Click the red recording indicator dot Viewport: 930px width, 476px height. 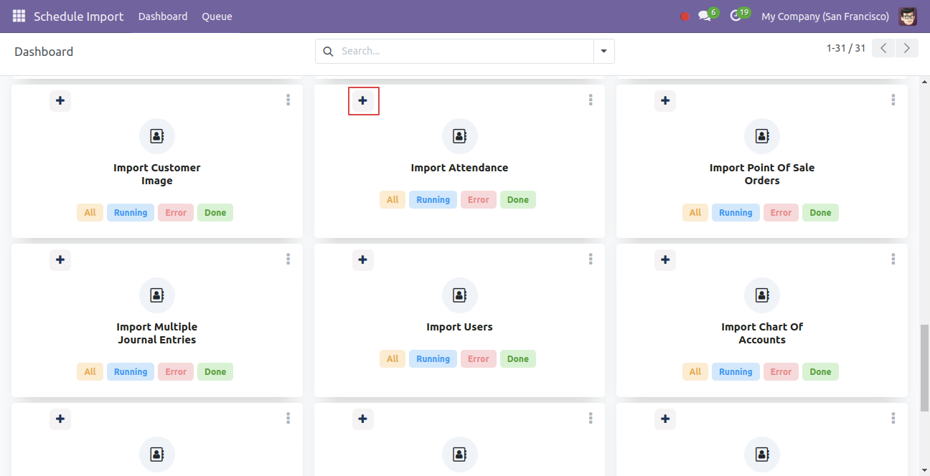point(685,16)
